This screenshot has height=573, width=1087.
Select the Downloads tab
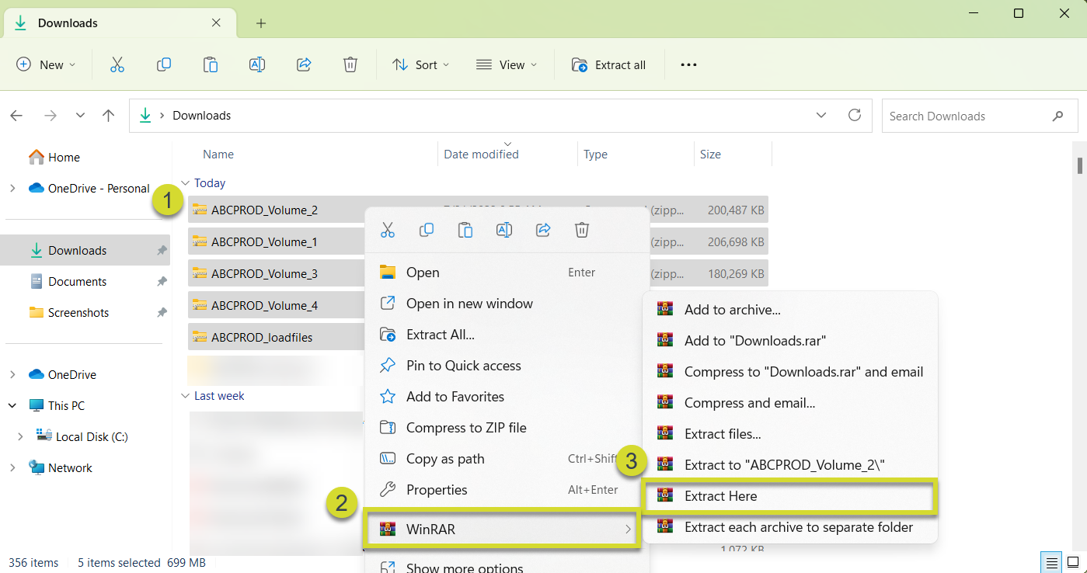(121, 23)
